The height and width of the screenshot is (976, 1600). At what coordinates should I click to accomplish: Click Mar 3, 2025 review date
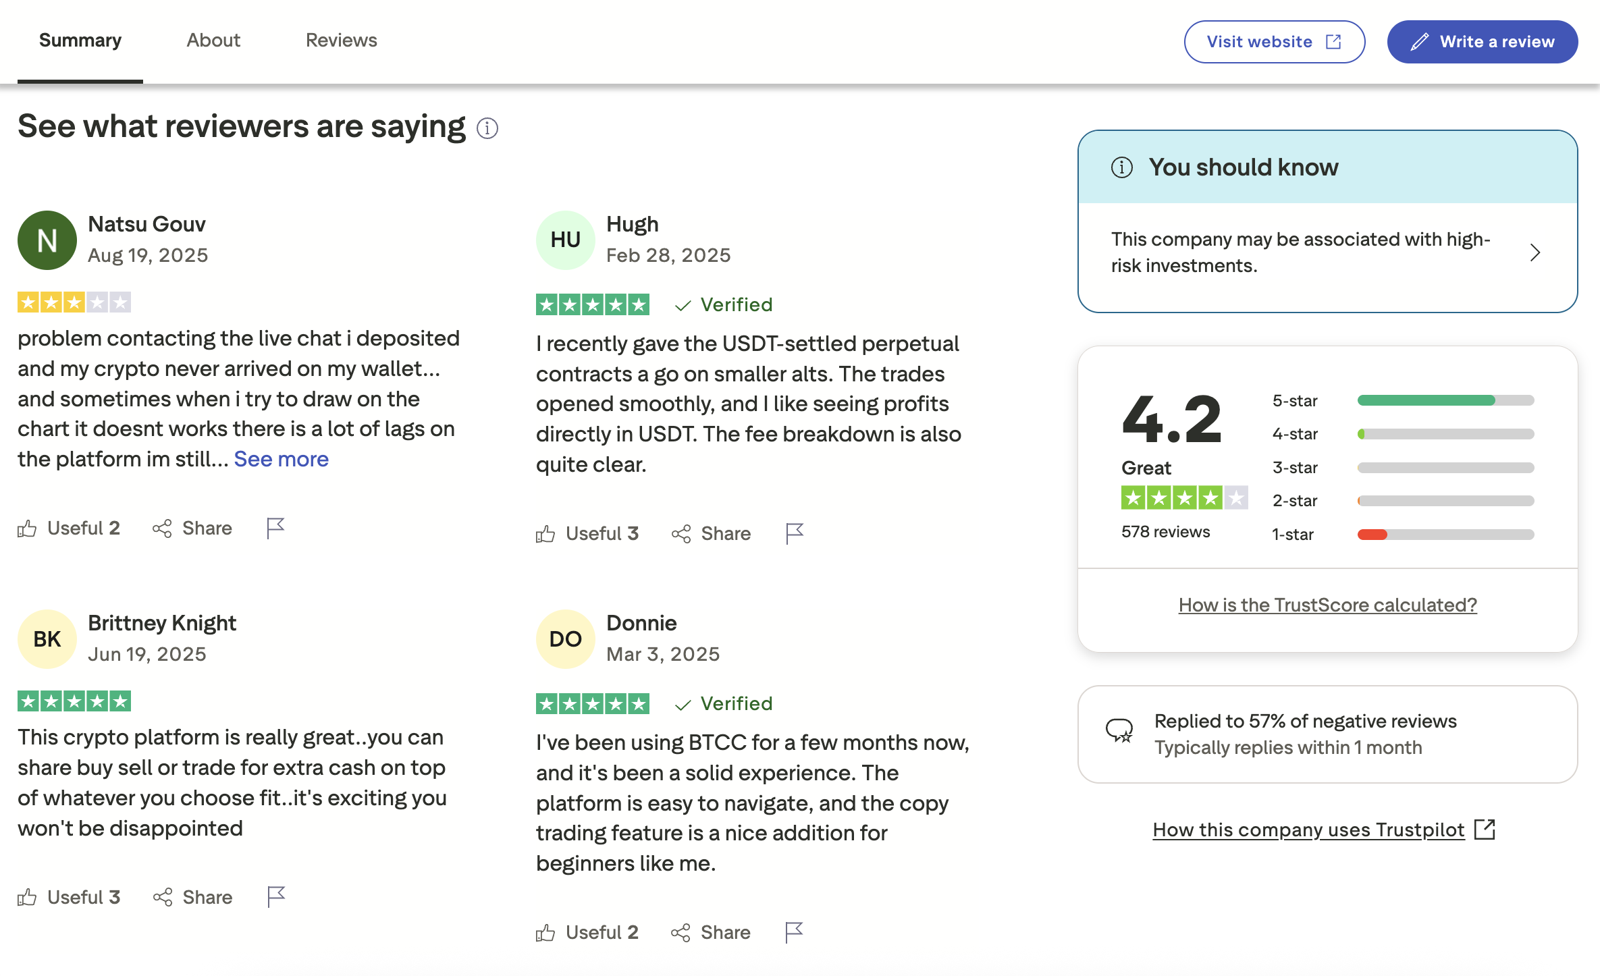663,654
